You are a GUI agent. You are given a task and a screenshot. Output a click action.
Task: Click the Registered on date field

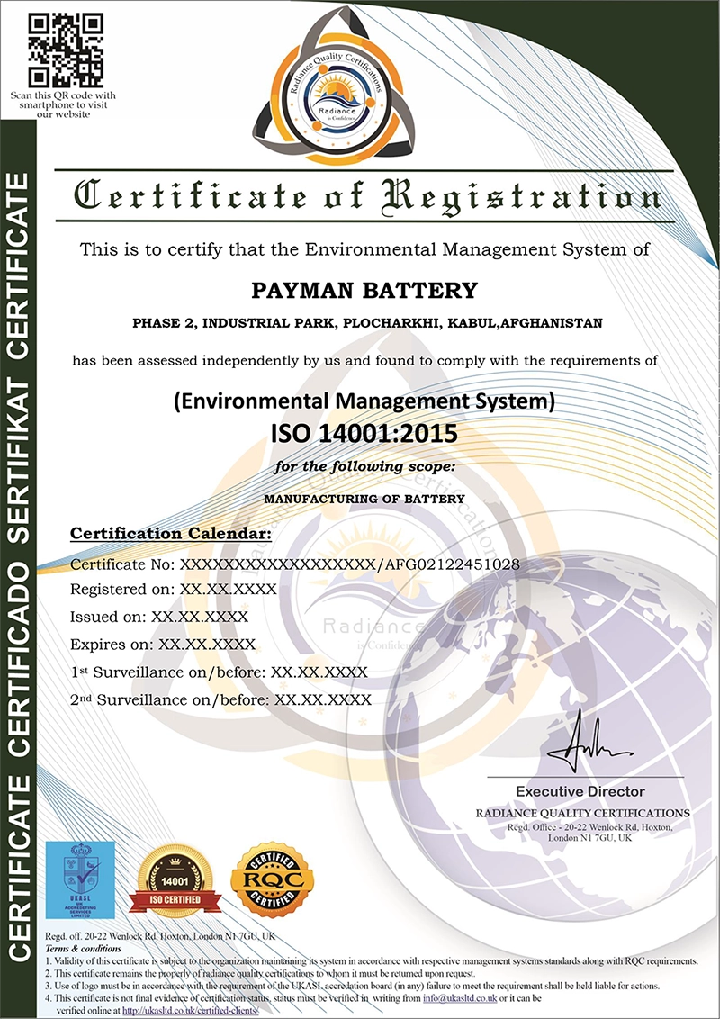point(173,590)
